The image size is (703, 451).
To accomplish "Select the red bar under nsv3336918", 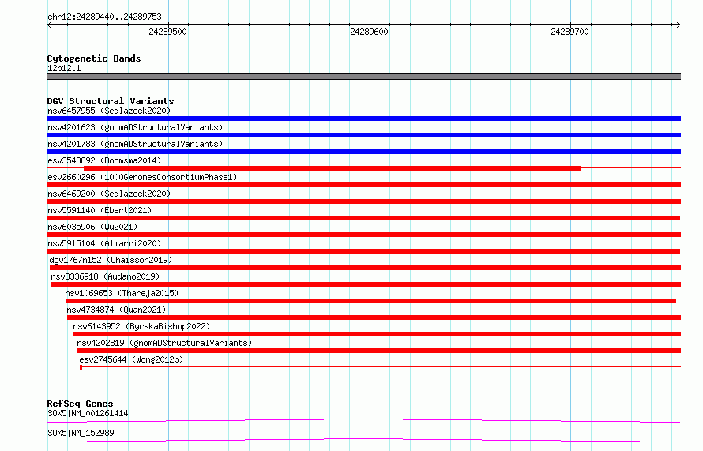I will click(x=366, y=284).
